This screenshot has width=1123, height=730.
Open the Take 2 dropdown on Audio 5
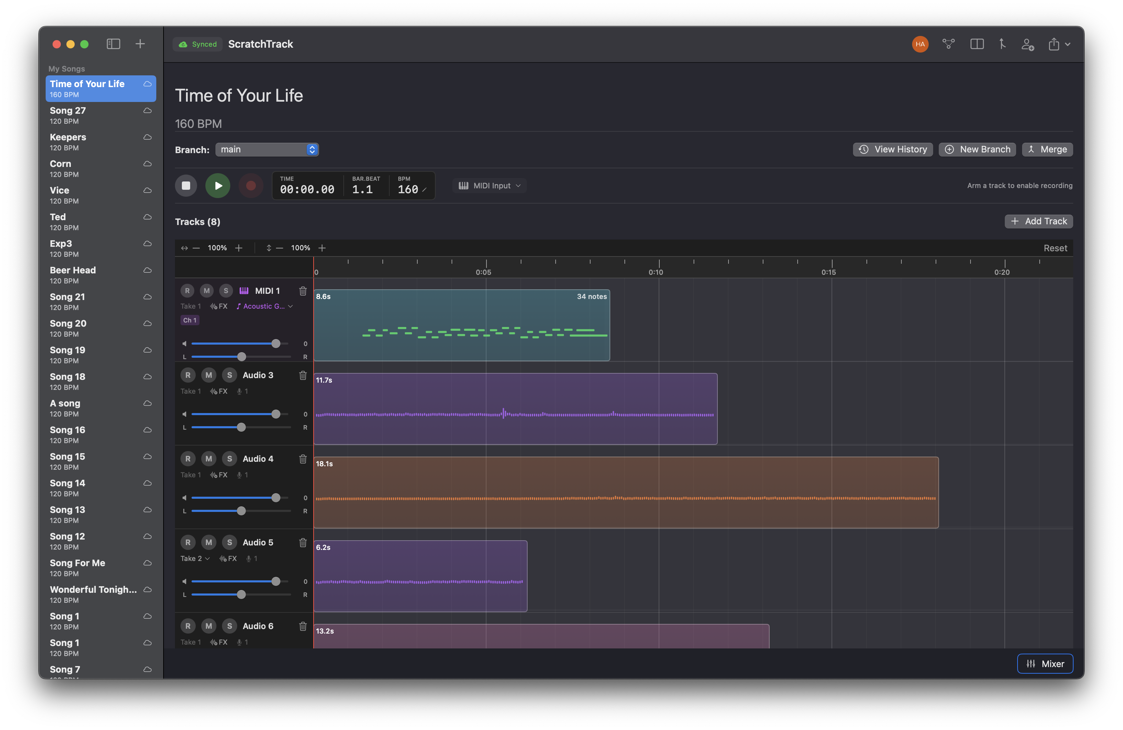tap(194, 558)
